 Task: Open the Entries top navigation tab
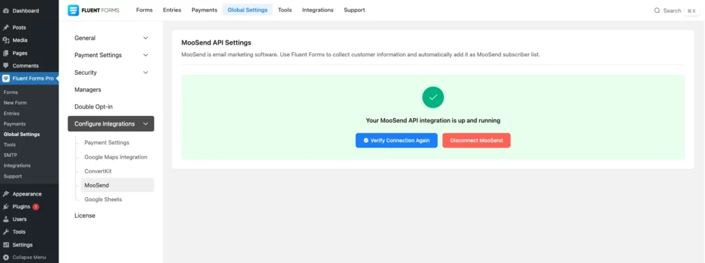171,10
